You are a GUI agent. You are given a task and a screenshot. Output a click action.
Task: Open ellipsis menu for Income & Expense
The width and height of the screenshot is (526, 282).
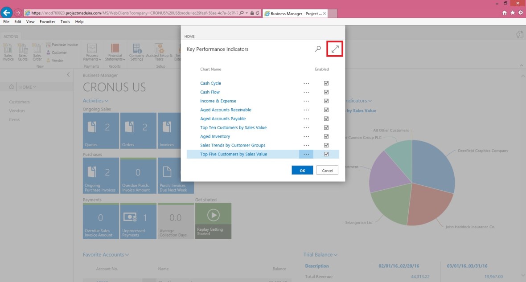pos(306,101)
